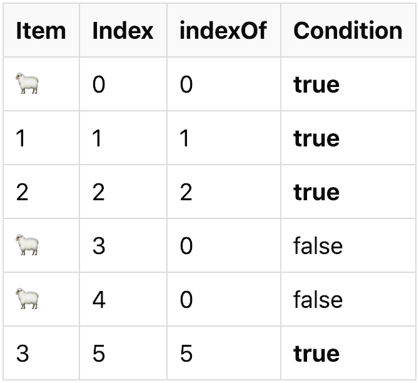The width and height of the screenshot is (419, 383).
Task: Click the bold true in the last row
Action: tap(316, 354)
